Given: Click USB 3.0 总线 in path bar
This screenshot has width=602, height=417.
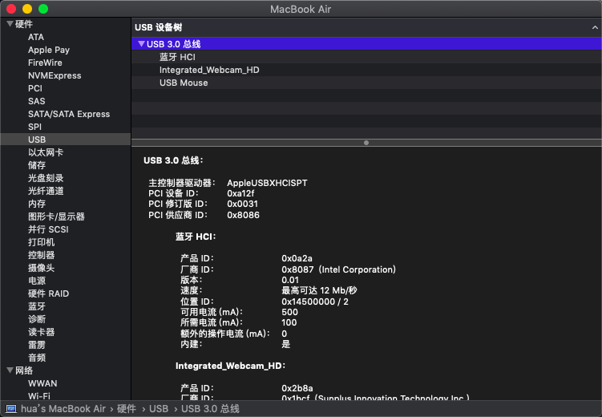Looking at the screenshot, I should 210,409.
